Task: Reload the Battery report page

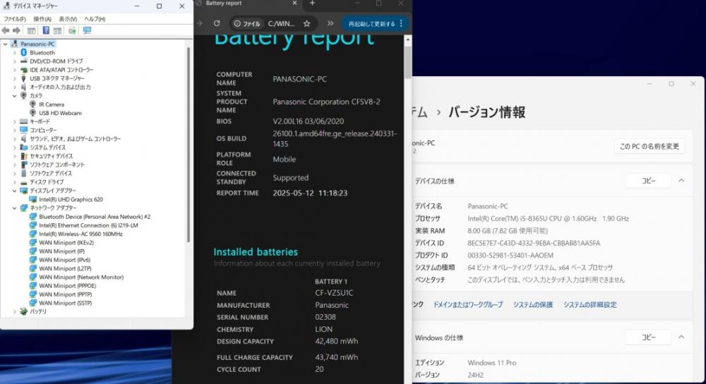Action: [x=217, y=23]
